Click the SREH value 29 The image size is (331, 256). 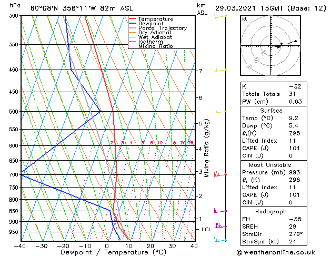[293, 227]
